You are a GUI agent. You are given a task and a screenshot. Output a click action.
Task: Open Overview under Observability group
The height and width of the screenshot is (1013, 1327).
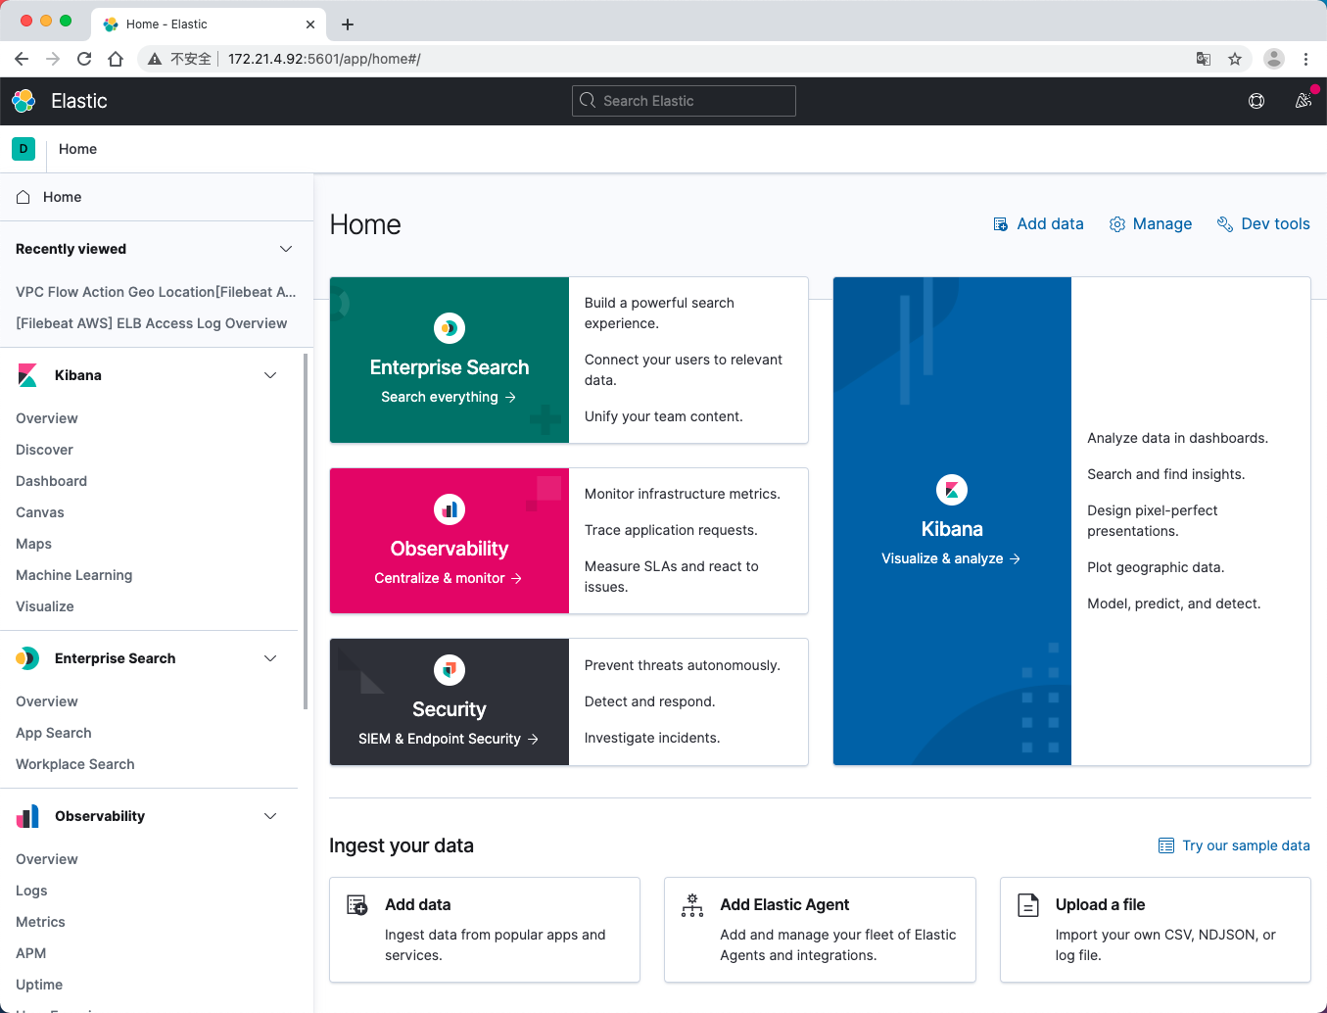[47, 859]
